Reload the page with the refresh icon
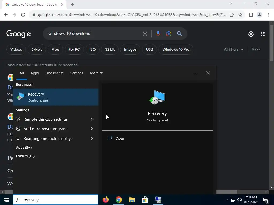Screen dimensions: 274x205 pos(23,15)
